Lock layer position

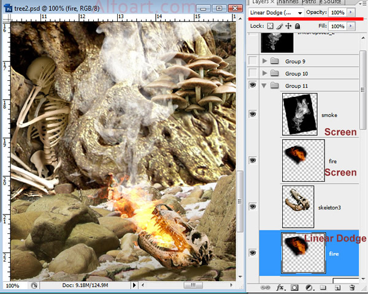[289, 27]
